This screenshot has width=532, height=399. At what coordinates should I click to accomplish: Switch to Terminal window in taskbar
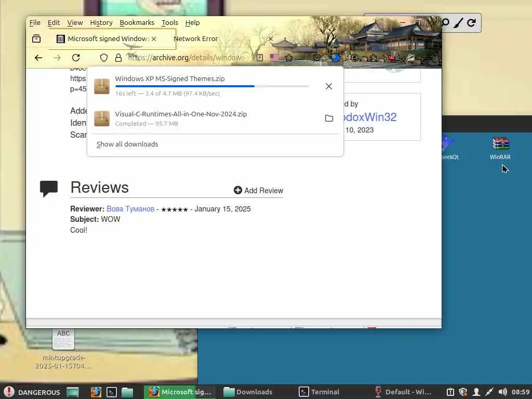[x=319, y=392]
